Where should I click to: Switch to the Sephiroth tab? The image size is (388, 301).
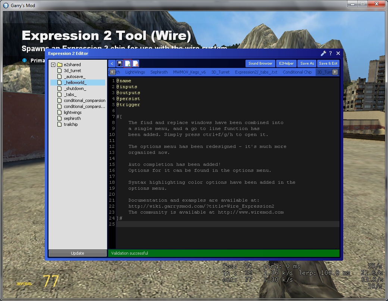(x=159, y=72)
